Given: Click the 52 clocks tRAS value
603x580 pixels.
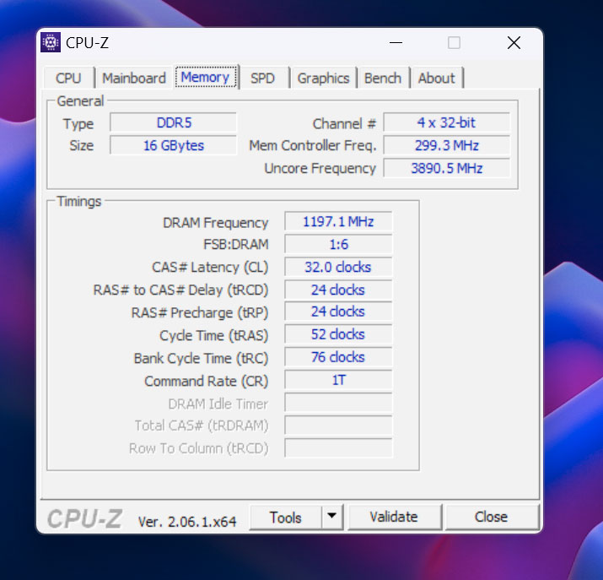Looking at the screenshot, I should pyautogui.click(x=338, y=334).
